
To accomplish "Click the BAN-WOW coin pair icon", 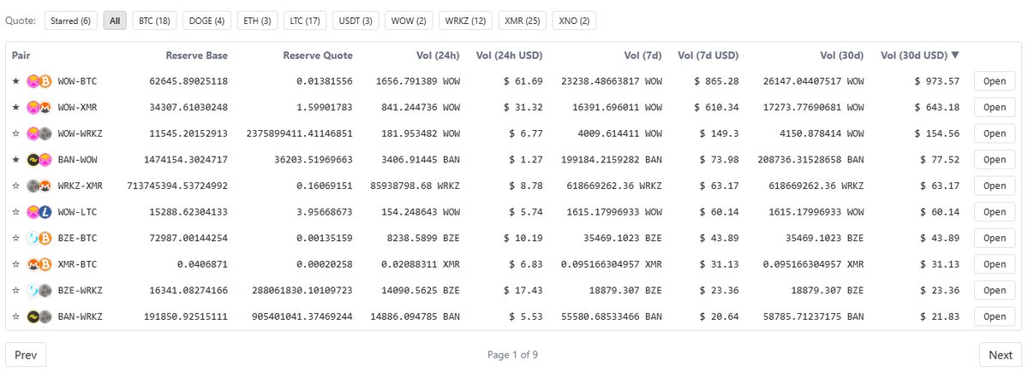I will 39,160.
